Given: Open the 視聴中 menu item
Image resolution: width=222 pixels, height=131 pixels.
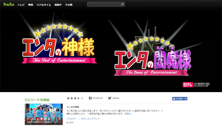Looking at the screenshot, I should (58, 5).
